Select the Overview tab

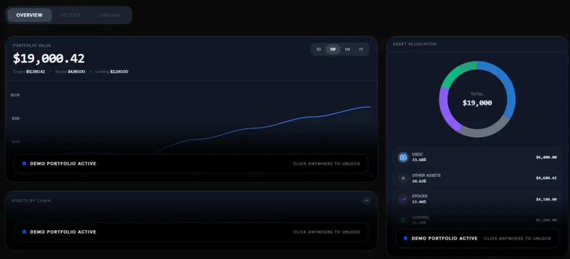pos(29,15)
